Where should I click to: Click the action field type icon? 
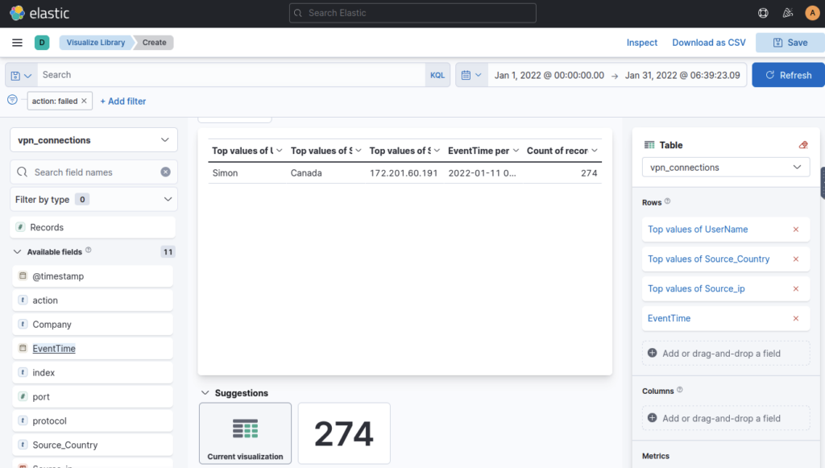pyautogui.click(x=23, y=300)
